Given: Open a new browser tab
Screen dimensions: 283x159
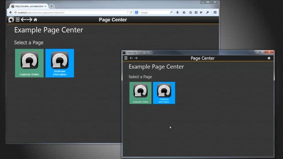Looking at the screenshot, I should (x=51, y=6).
